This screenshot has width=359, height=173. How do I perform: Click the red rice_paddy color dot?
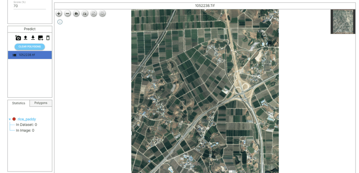point(14,119)
